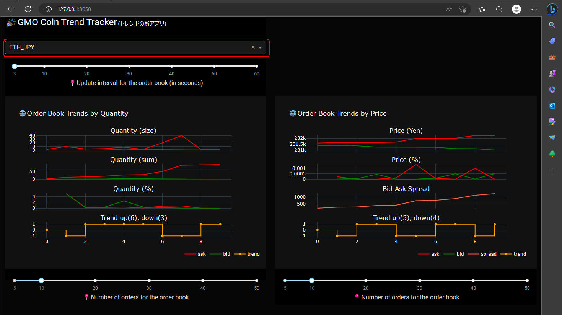Click the Quantity panel order slider handle

(x=41, y=281)
